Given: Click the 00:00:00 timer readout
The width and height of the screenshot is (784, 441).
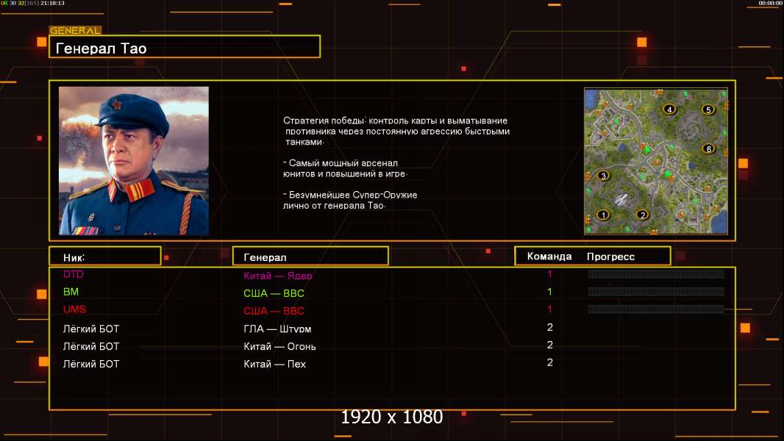Looking at the screenshot, I should [770, 3].
